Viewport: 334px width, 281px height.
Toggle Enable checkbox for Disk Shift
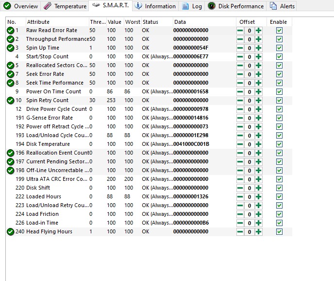(x=279, y=188)
